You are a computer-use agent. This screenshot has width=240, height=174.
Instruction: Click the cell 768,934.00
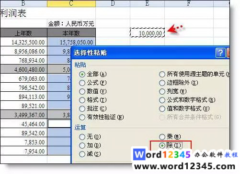[23, 60]
